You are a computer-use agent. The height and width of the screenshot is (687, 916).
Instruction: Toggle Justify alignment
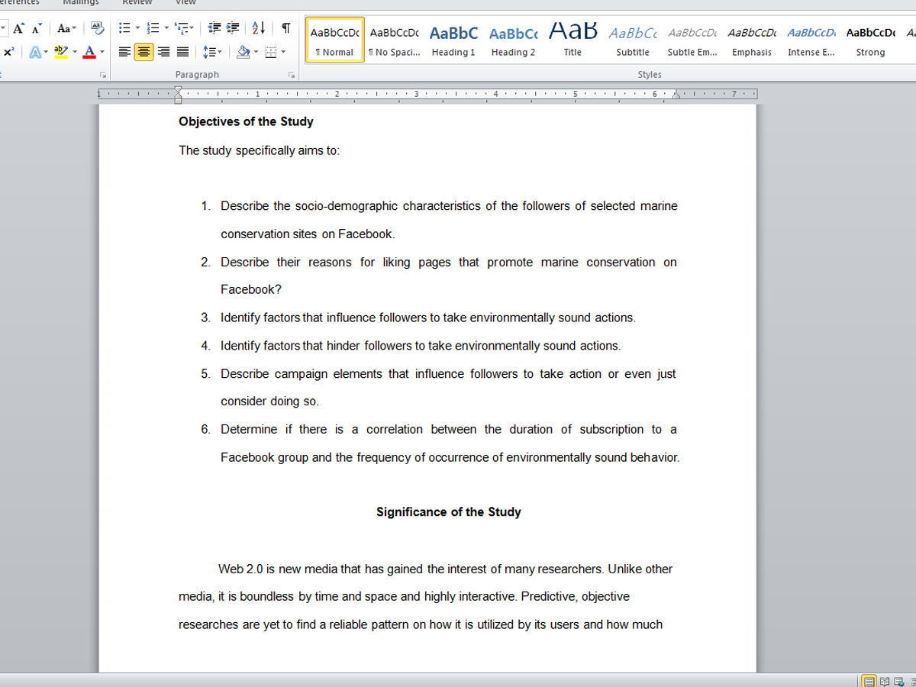click(x=182, y=52)
